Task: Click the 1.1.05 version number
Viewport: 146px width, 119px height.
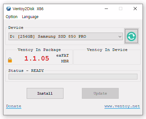Action: point(37,58)
